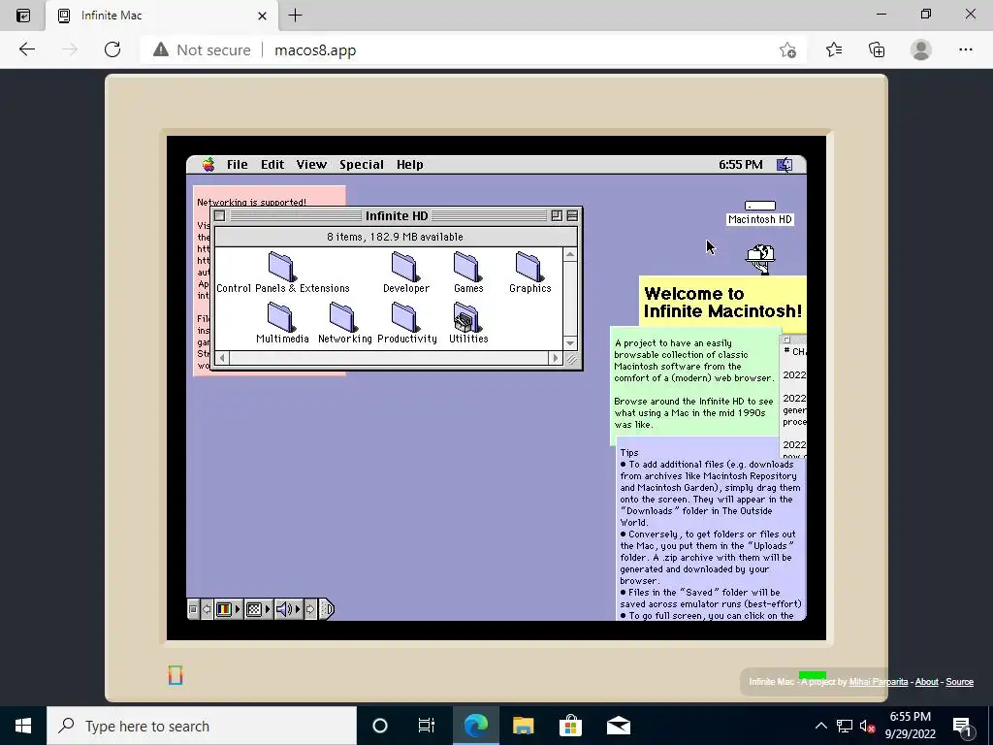
Task: Close the Infinite Mac tab
Action: click(262, 16)
